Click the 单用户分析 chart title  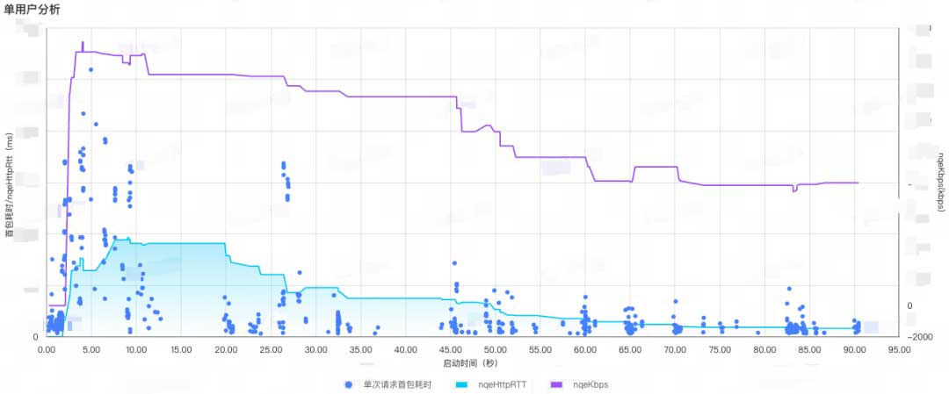coord(33,9)
